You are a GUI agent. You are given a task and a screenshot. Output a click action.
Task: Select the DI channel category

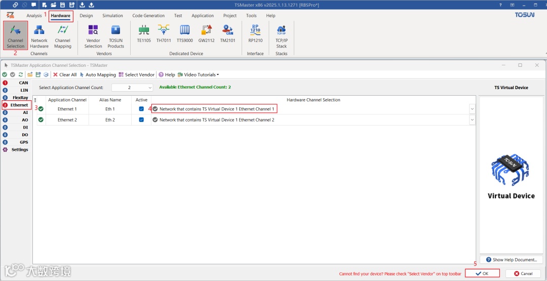[15, 127]
